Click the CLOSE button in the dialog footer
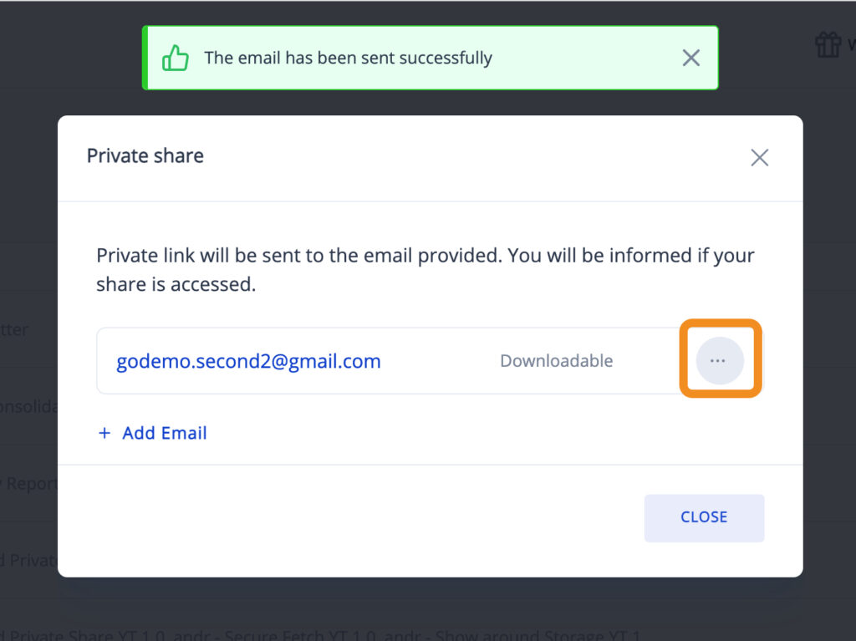Viewport: 856px width, 641px height. point(704,517)
